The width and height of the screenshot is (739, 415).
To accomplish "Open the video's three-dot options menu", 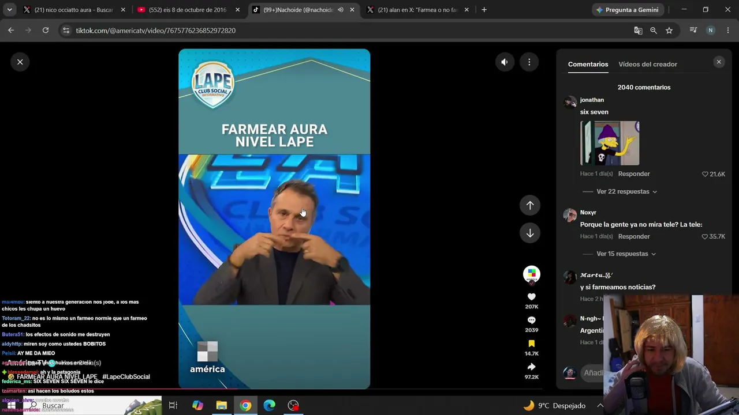I will (x=529, y=62).
